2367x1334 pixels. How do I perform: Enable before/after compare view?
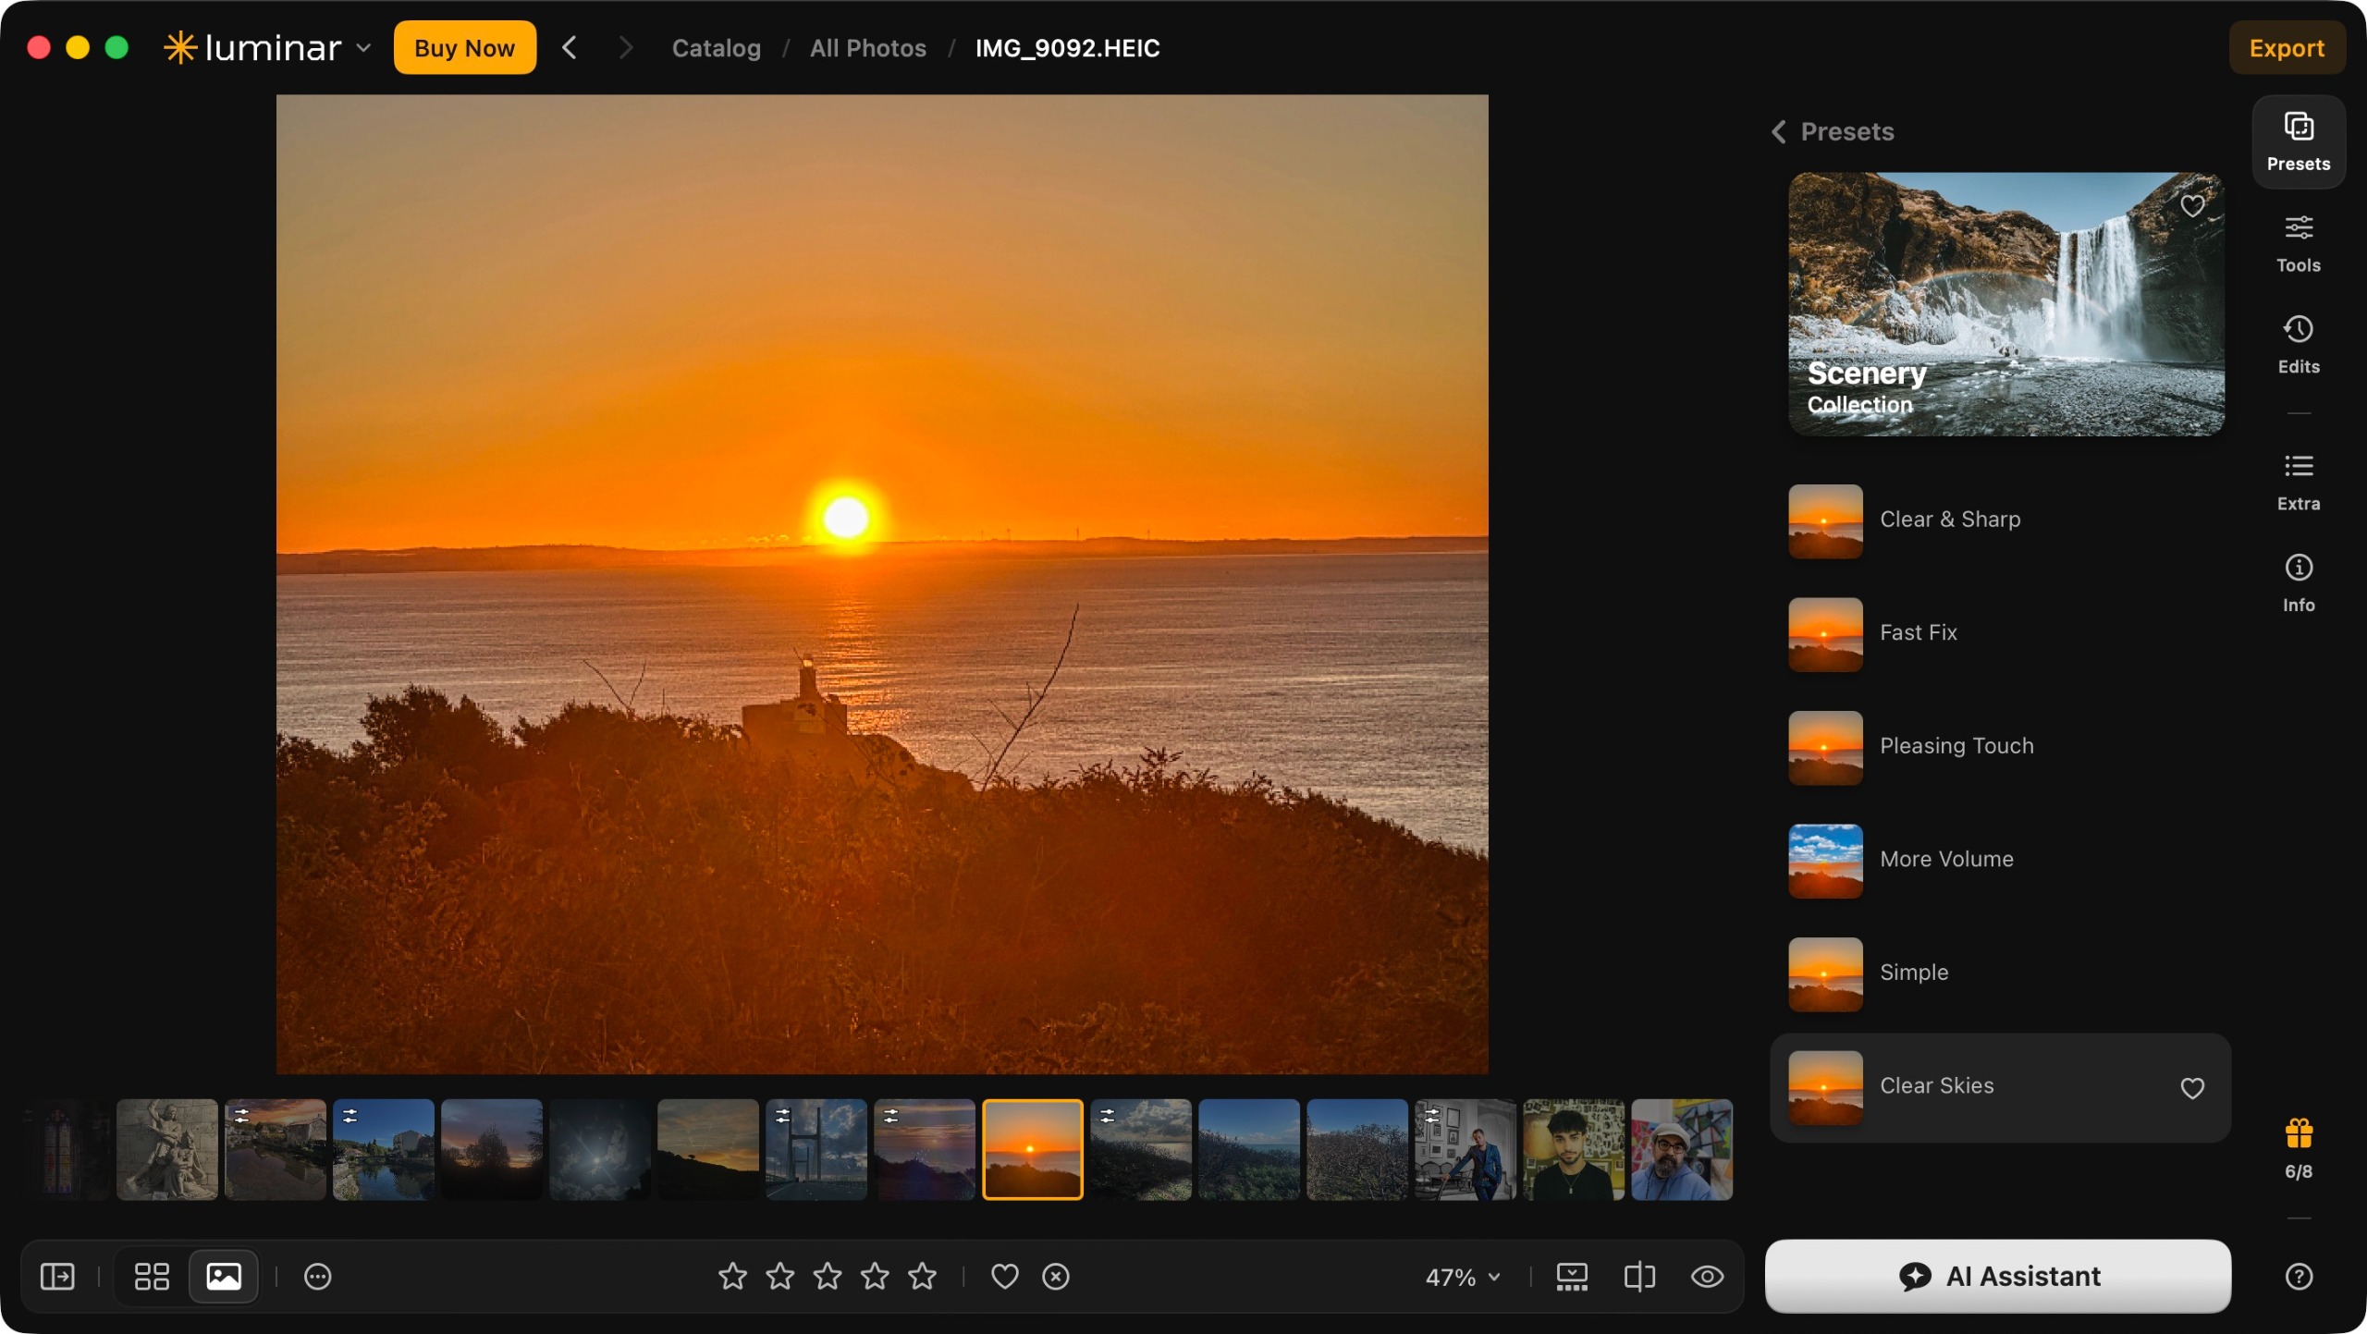pyautogui.click(x=1638, y=1276)
